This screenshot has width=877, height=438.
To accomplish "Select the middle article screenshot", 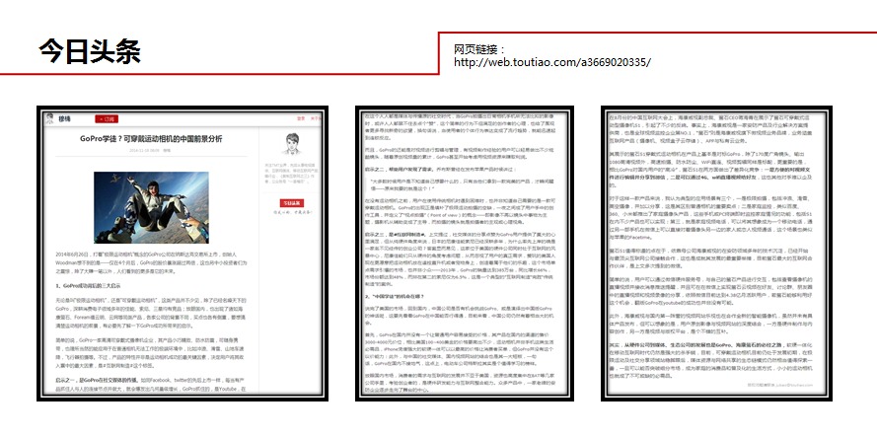I will point(465,254).
